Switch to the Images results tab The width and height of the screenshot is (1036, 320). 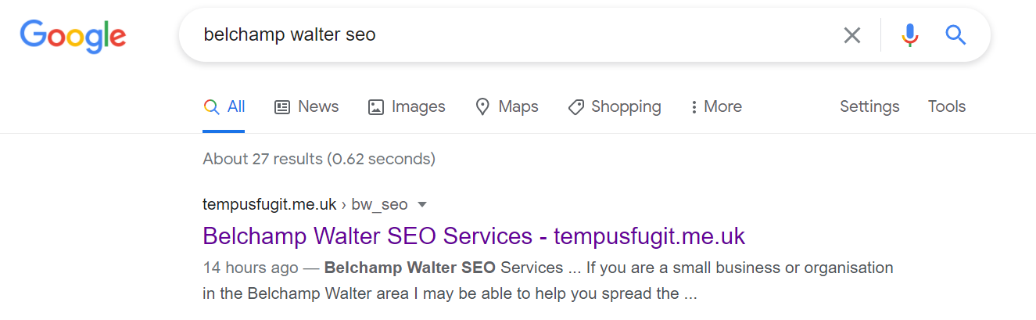tap(407, 106)
